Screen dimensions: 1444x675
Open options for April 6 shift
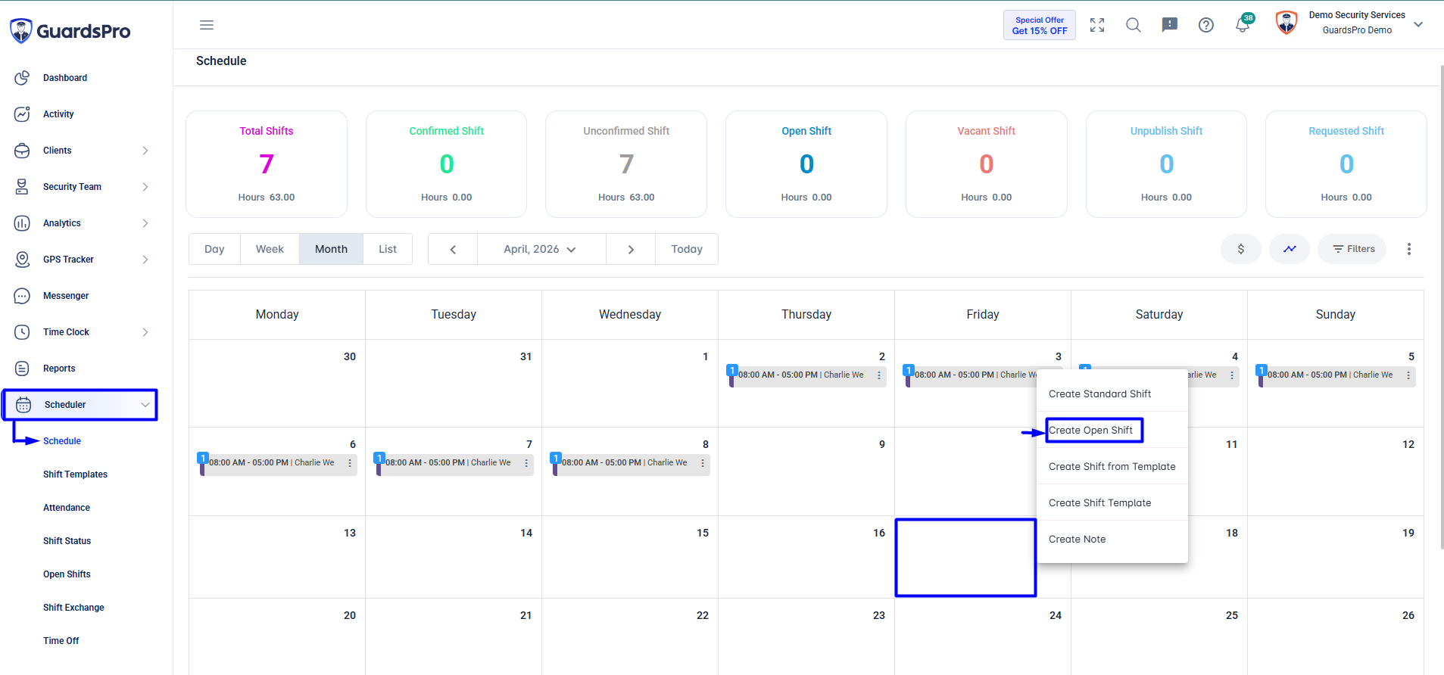[350, 463]
